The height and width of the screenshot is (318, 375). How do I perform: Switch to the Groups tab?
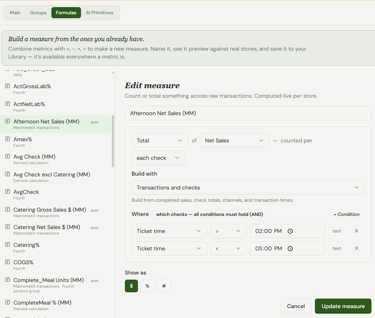tap(38, 13)
